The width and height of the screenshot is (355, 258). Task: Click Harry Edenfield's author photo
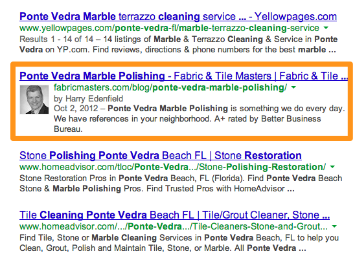pyautogui.click(x=34, y=100)
